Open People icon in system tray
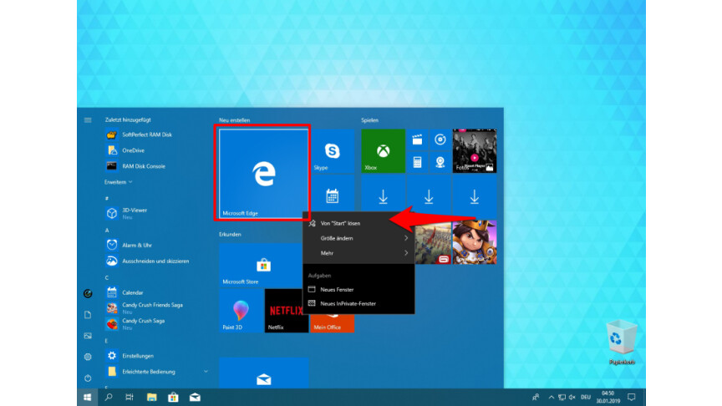The image size is (722, 406). (536, 398)
